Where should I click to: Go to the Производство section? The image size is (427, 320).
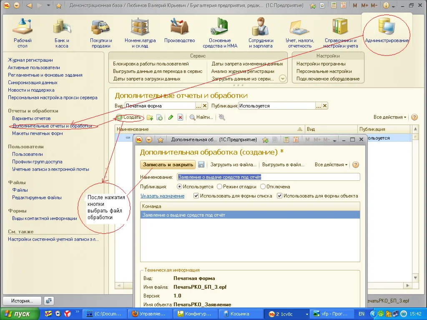(x=180, y=33)
